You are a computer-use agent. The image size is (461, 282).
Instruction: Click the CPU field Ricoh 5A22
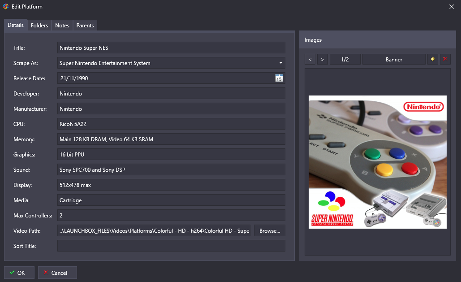click(171, 124)
